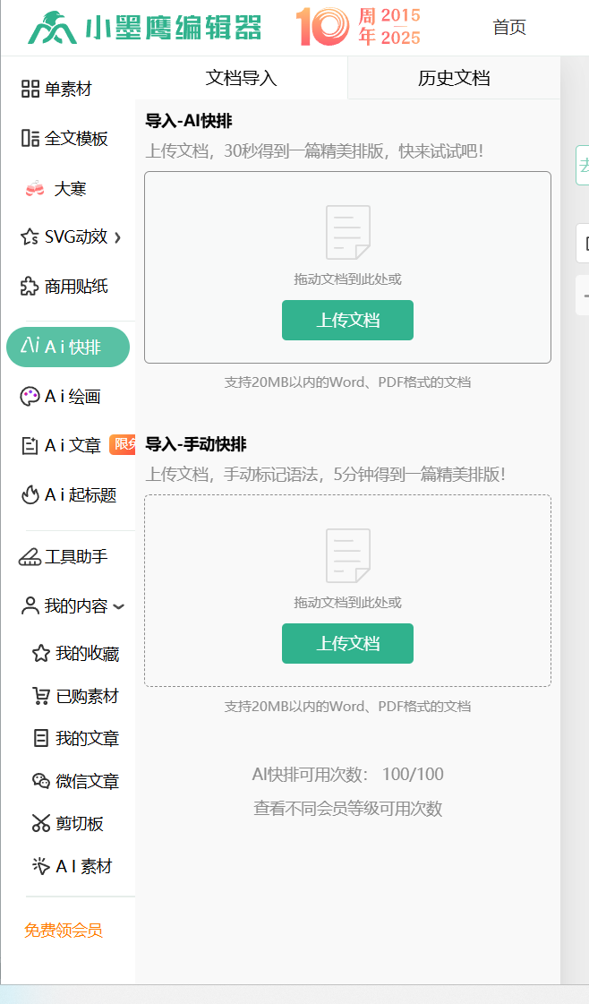Click the Ai起标题 flame icon
Screen dimensions: 589x1004
tap(30, 494)
